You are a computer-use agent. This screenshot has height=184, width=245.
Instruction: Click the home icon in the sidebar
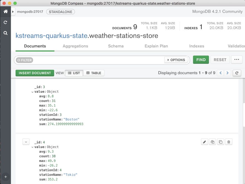tap(6, 11)
